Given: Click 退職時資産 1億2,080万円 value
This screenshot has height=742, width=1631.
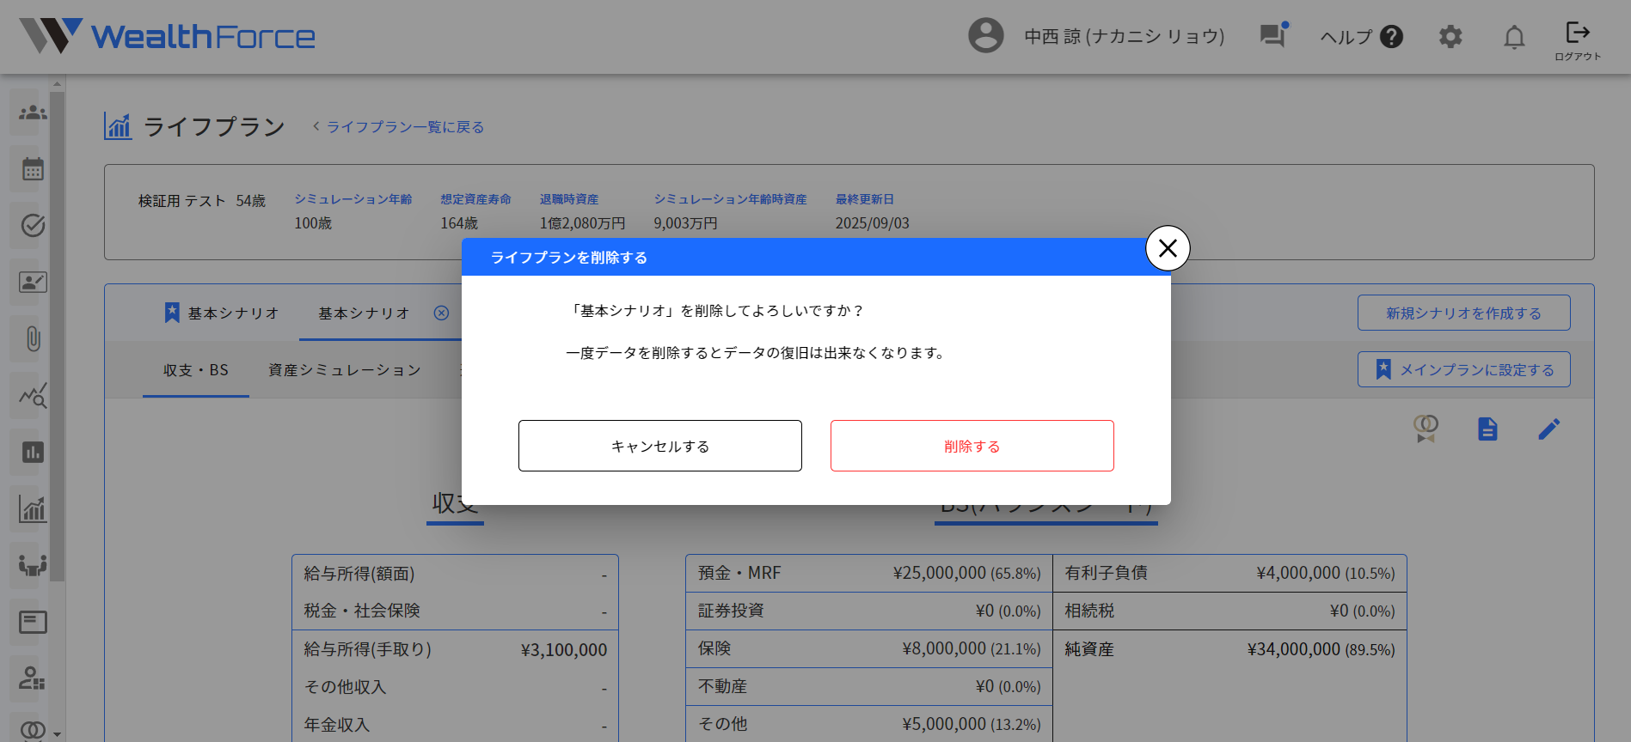Looking at the screenshot, I should point(582,223).
